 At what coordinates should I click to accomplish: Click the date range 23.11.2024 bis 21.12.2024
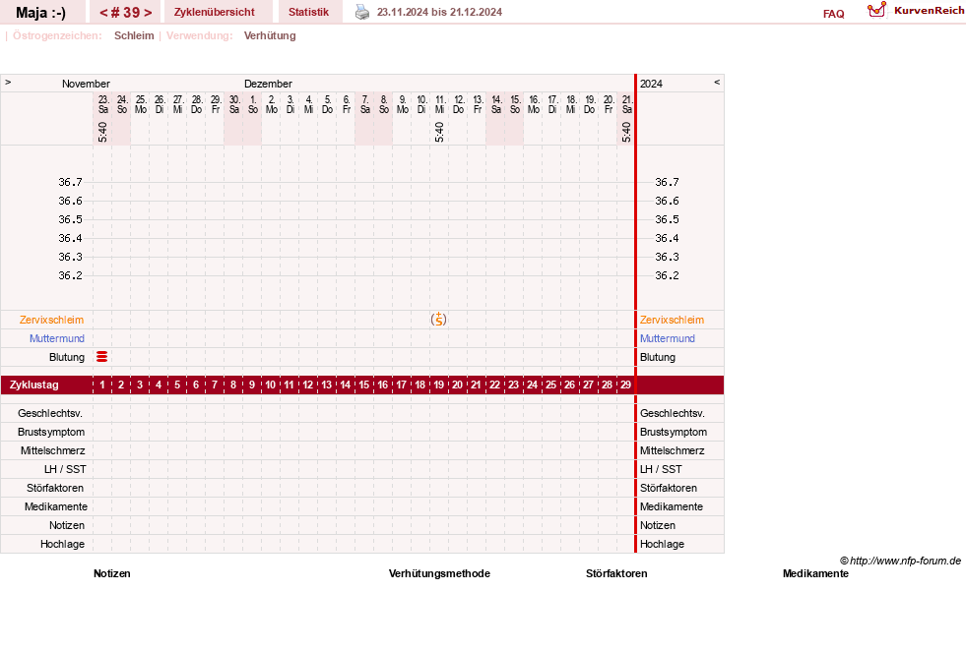pos(439,12)
